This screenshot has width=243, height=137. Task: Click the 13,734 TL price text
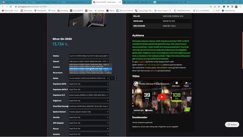tap(60, 44)
